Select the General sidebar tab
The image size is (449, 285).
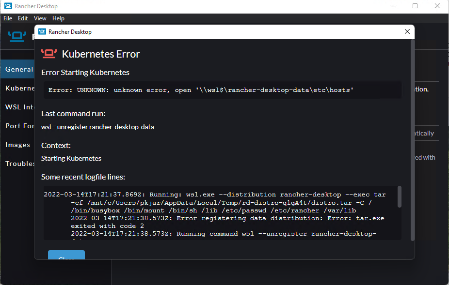pyautogui.click(x=17, y=69)
